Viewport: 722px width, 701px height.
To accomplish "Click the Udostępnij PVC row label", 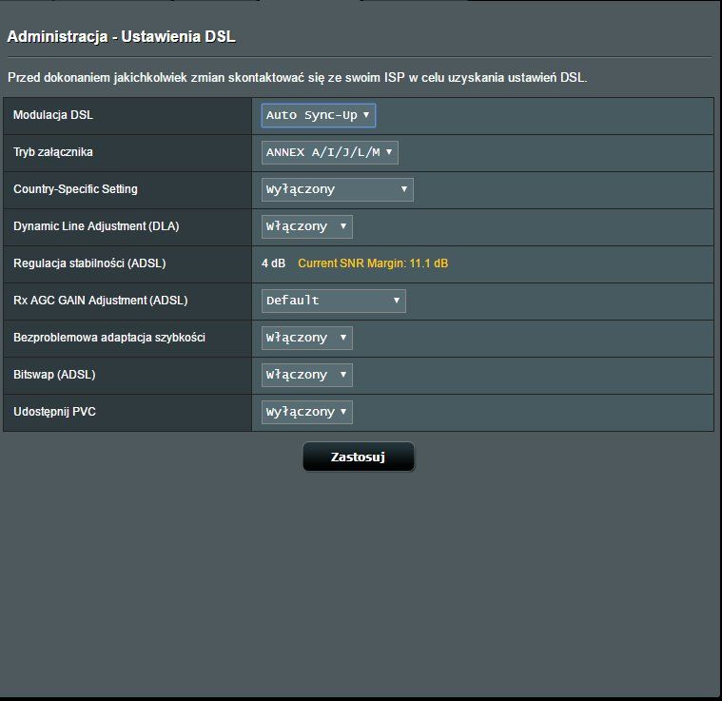I will 53,412.
